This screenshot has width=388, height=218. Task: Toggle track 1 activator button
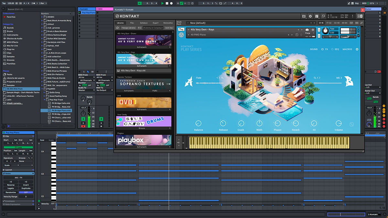tap(83, 119)
